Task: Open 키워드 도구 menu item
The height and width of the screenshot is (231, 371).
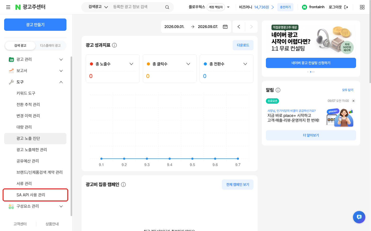Action: tap(35, 93)
